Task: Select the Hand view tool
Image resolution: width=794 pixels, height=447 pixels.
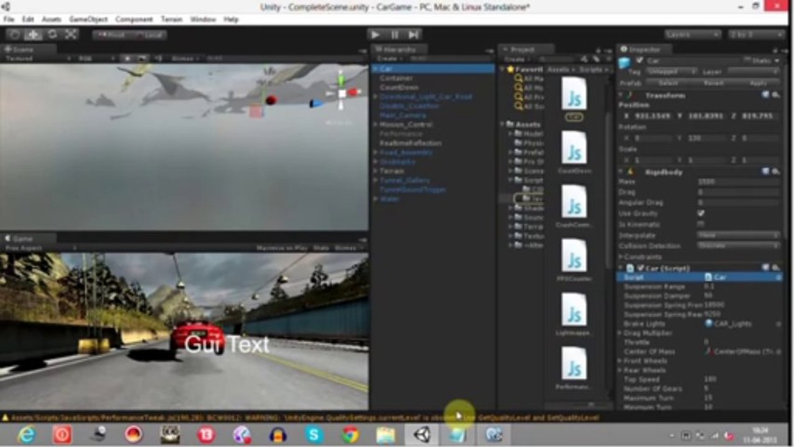Action: pyautogui.click(x=15, y=35)
